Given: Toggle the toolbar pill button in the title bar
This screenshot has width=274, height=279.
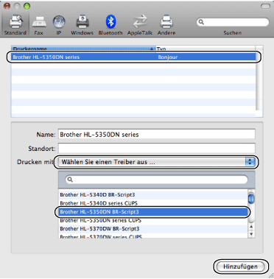Looking at the screenshot, I should click(x=265, y=6).
